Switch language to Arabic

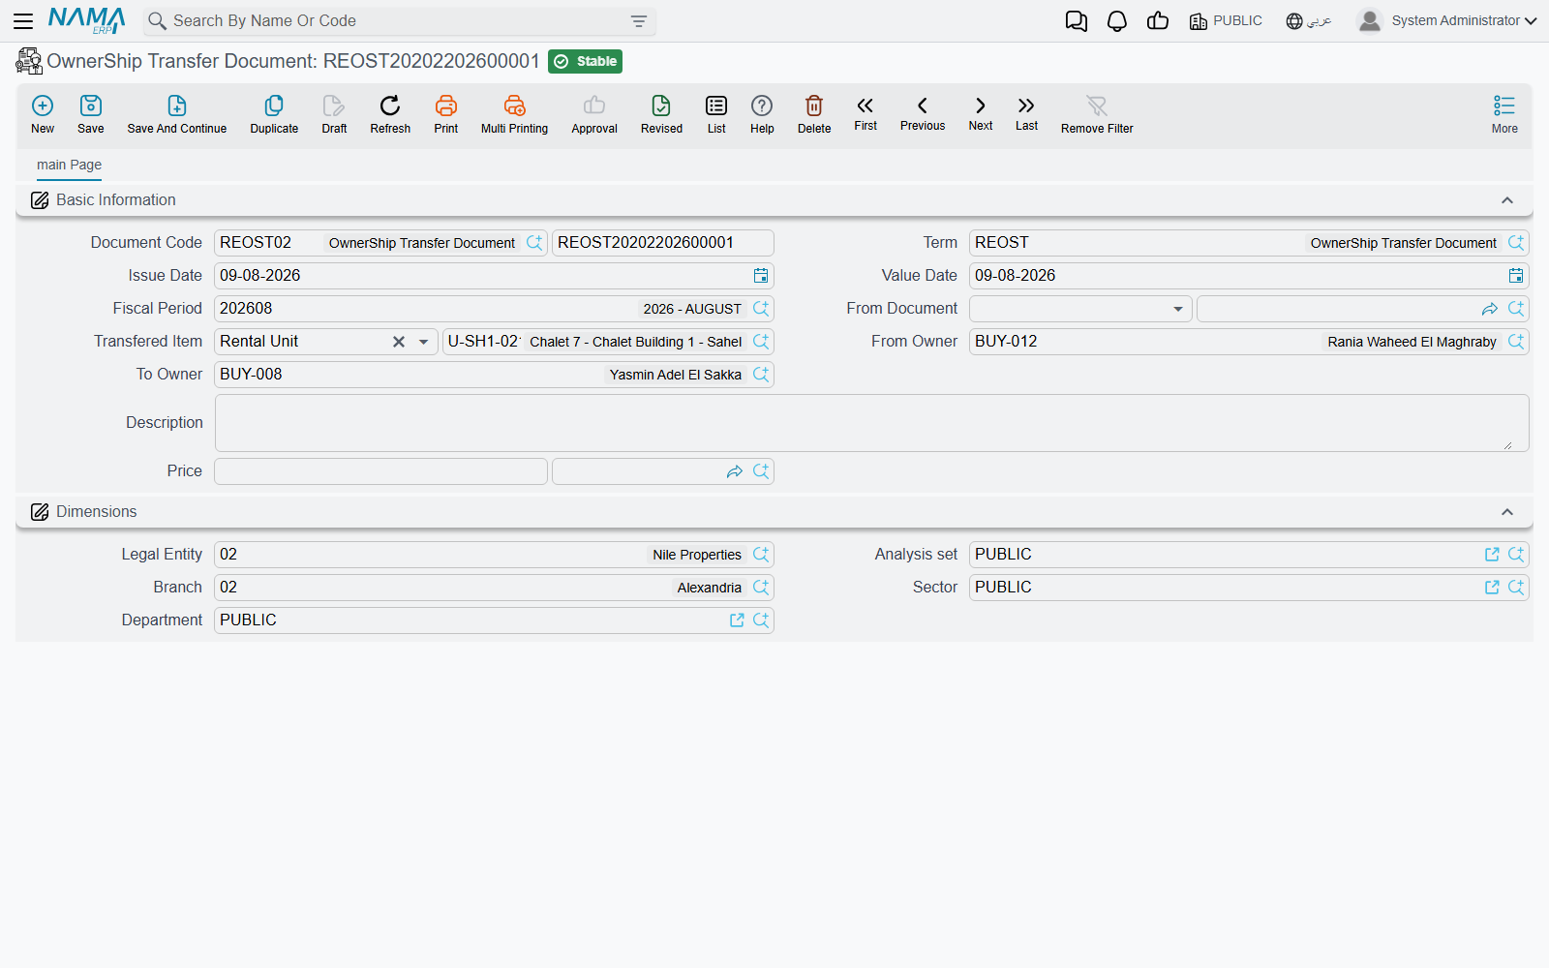click(x=1309, y=21)
